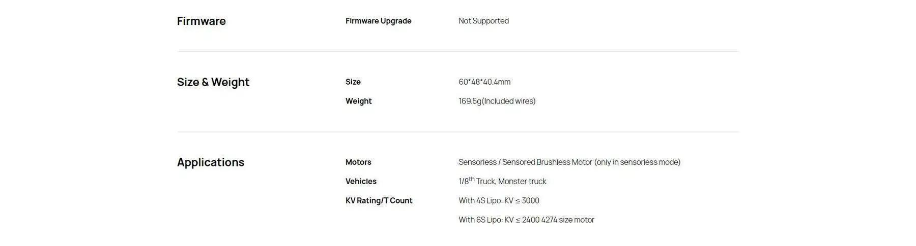
Task: Click the divider line below the Firmware section
Action: pyautogui.click(x=458, y=51)
